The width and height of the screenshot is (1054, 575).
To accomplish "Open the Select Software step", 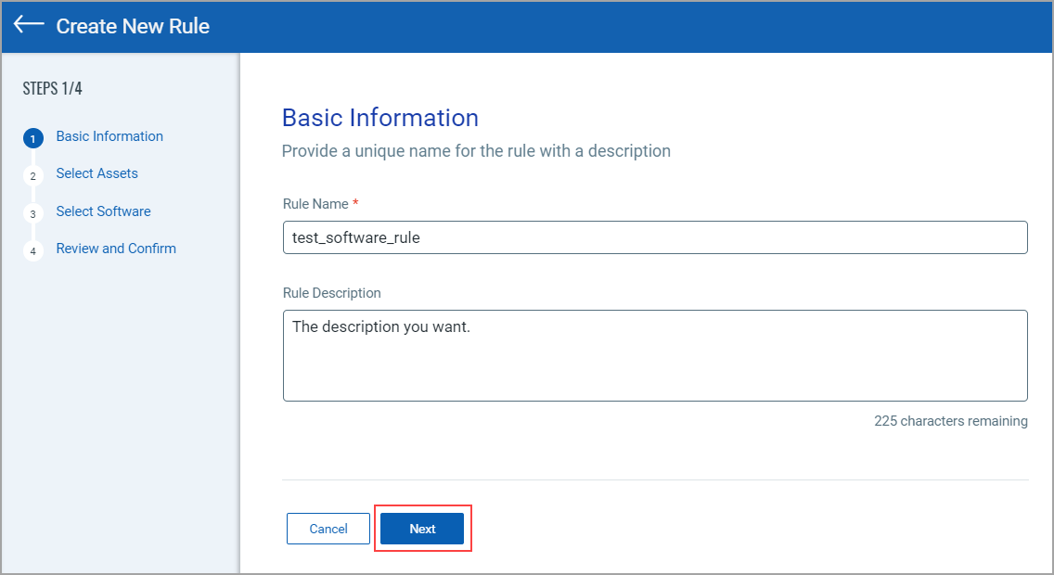I will (104, 211).
